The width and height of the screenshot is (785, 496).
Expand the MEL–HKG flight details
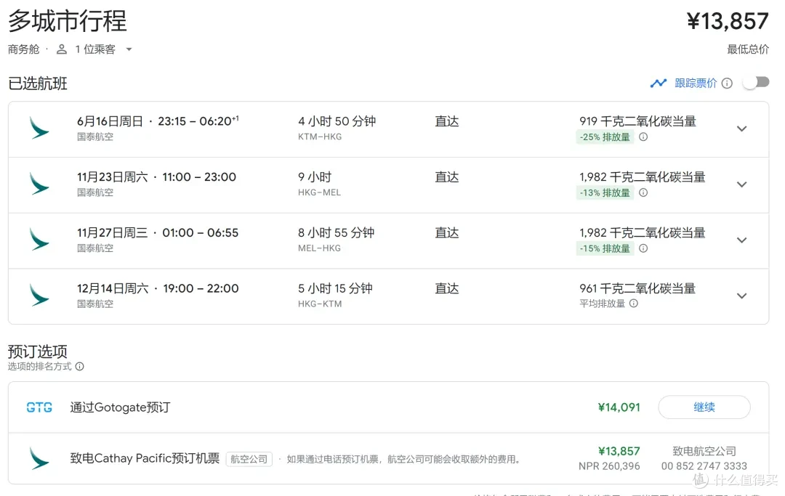tap(742, 240)
